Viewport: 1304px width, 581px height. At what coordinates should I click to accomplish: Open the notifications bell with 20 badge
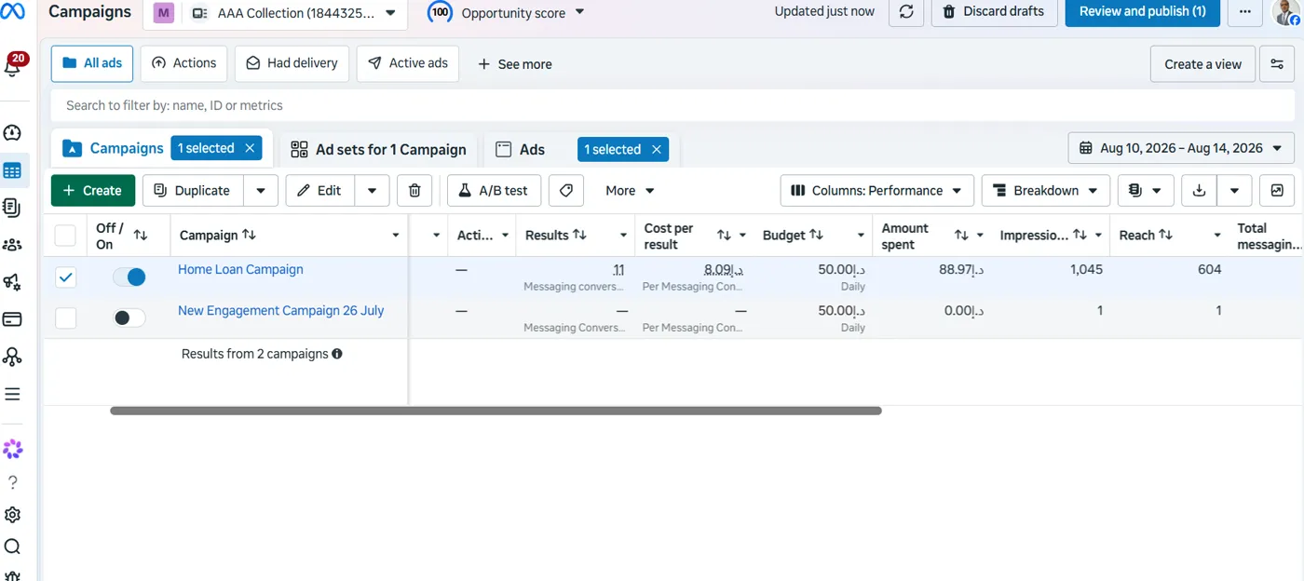13,65
